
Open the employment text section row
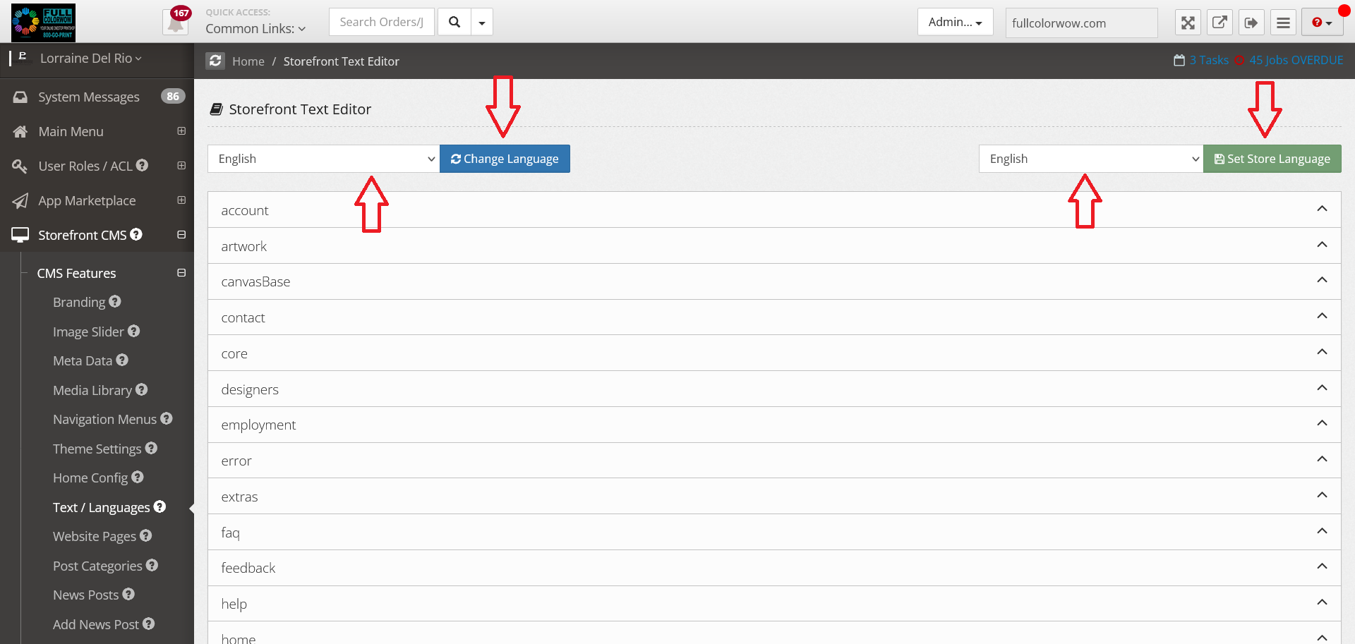(774, 425)
